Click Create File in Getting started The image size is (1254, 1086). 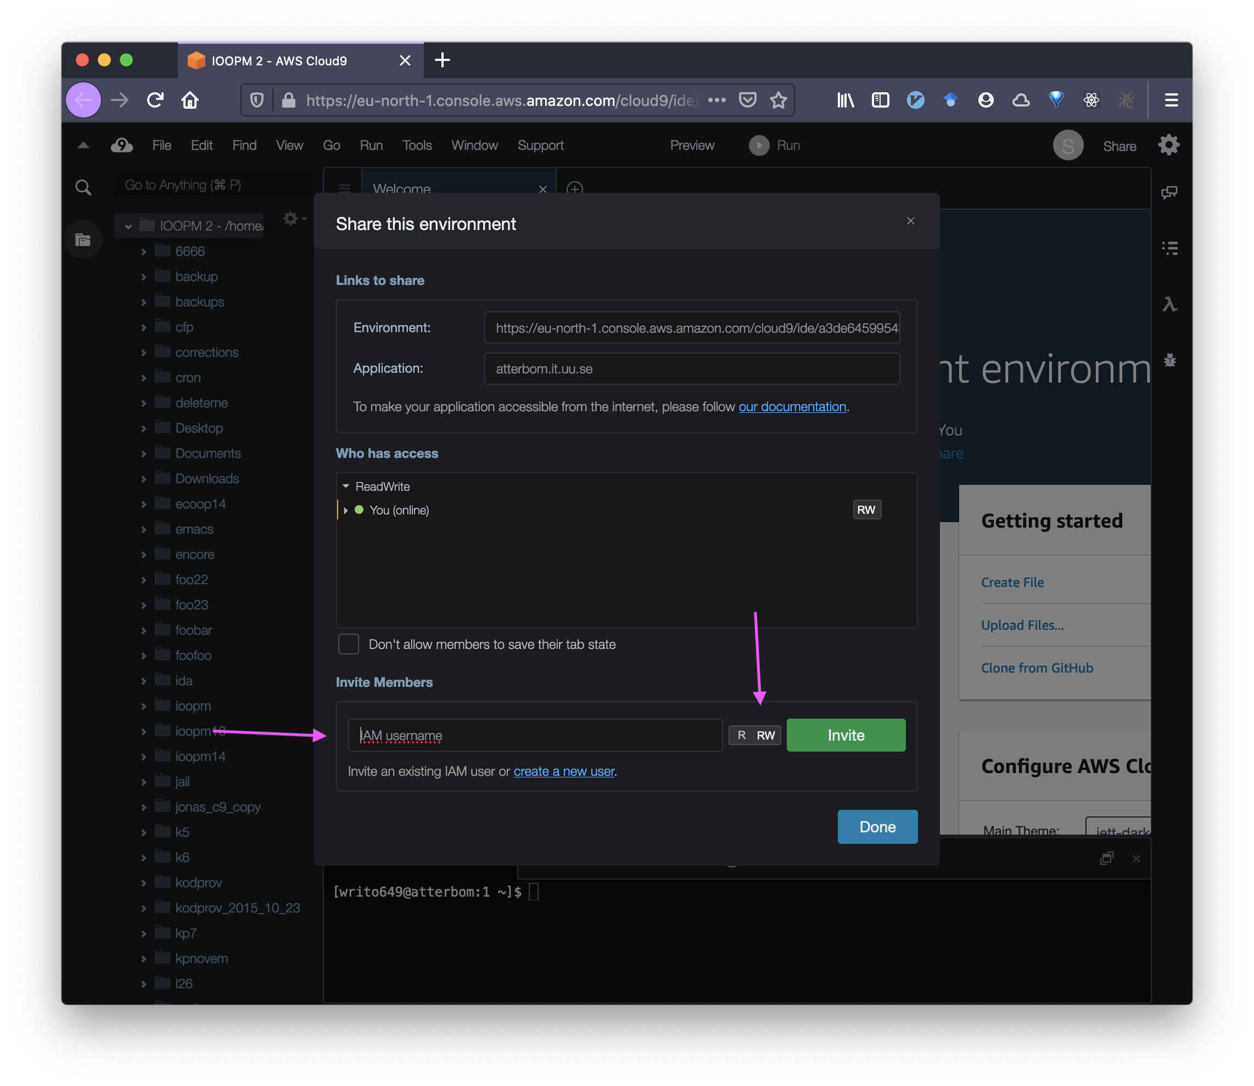point(1012,583)
